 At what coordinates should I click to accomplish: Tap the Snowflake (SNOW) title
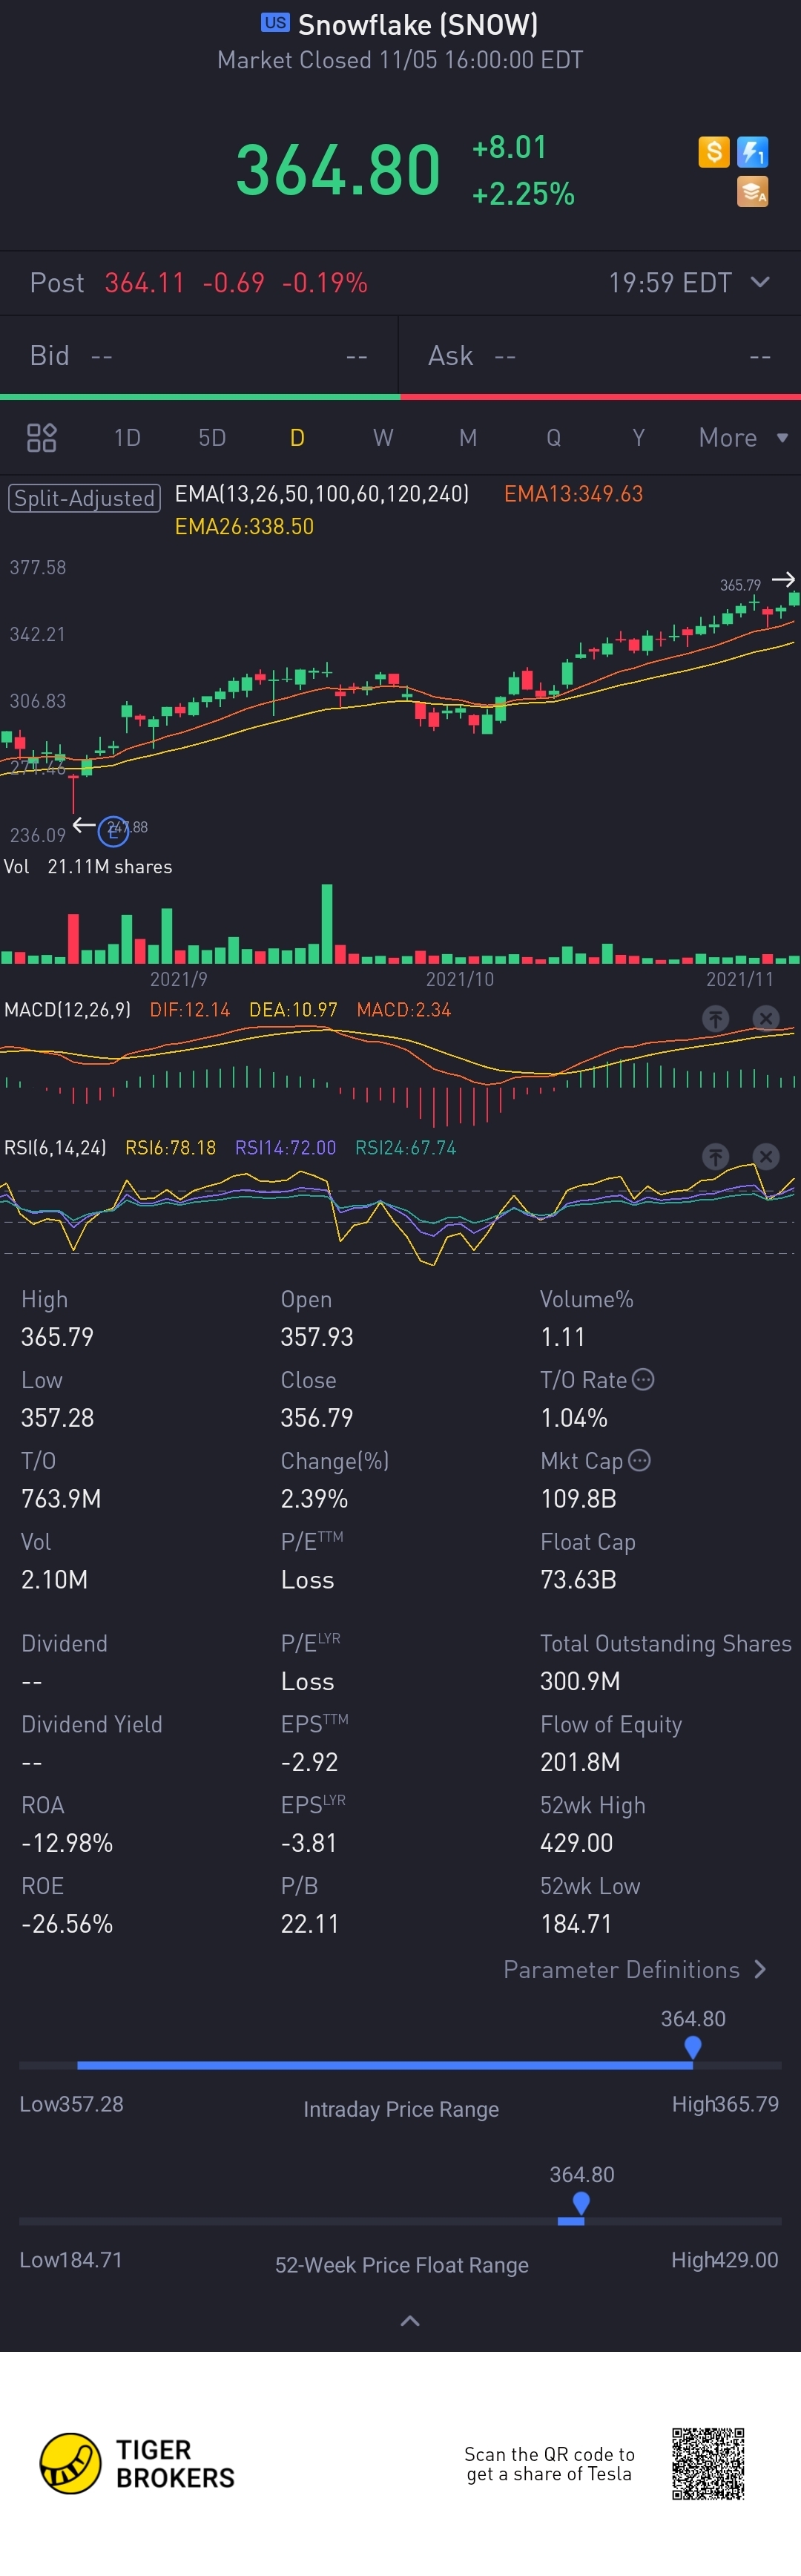418,24
